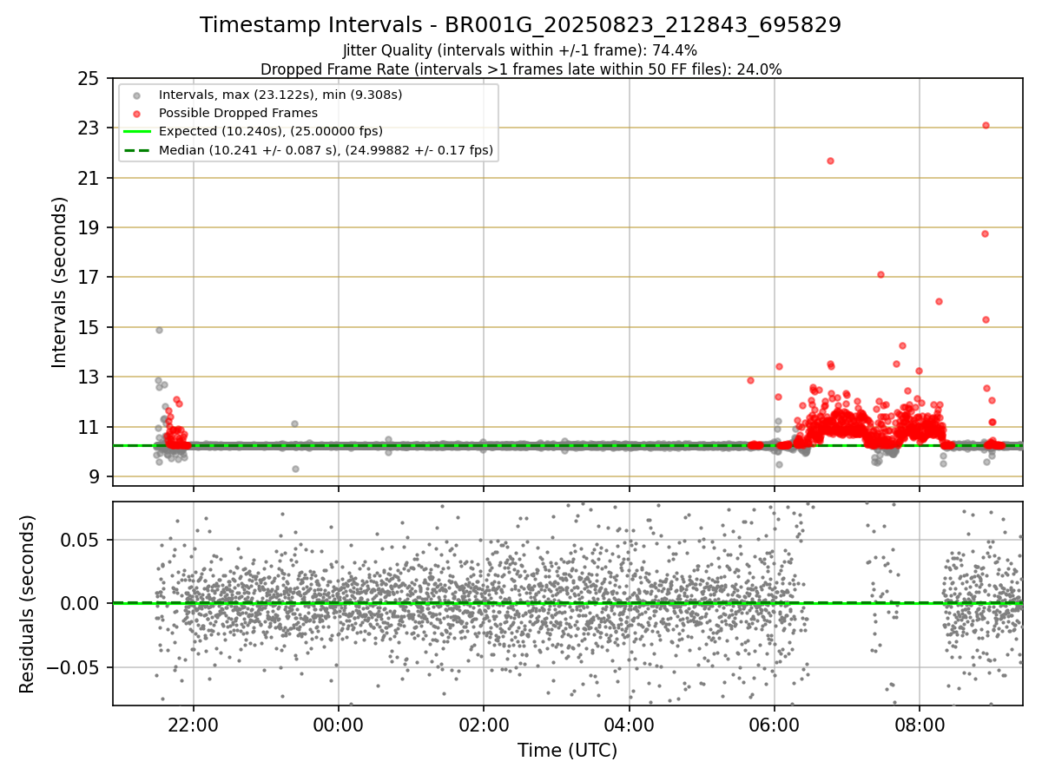Click the '23' y-axis tick label
Image resolution: width=1042 pixels, height=781 pixels.
[x=89, y=128]
